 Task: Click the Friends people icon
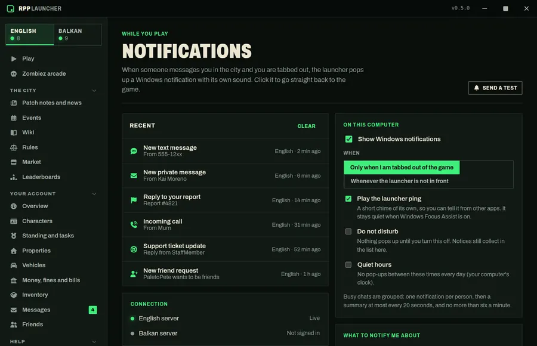[x=14, y=325]
